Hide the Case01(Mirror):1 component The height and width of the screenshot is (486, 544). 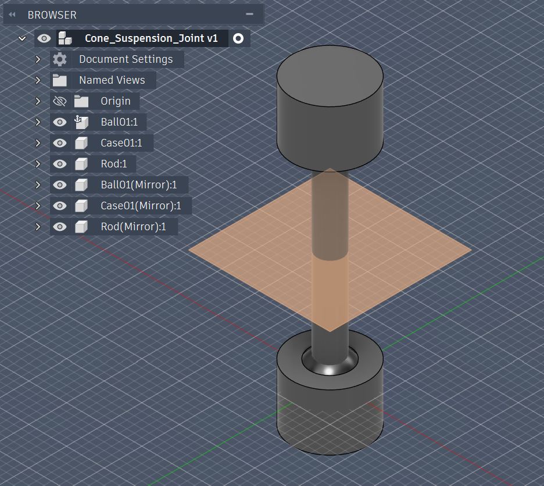coord(60,205)
